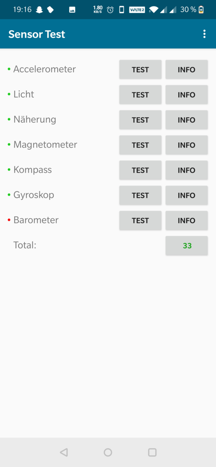Select the red-dotted Barometer label
Image resolution: width=216 pixels, height=467 pixels.
[36, 220]
